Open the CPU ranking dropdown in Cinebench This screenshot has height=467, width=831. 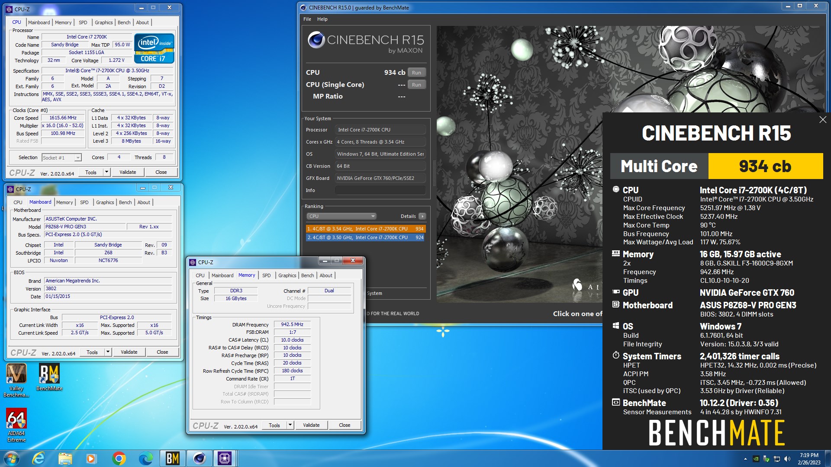click(x=341, y=216)
